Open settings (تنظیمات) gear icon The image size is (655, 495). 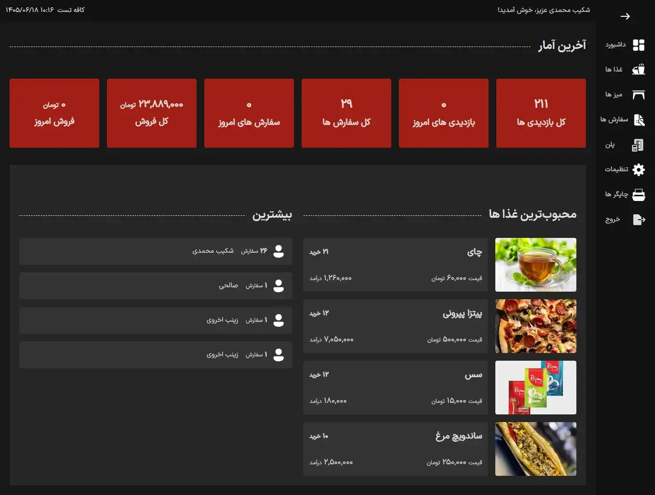(x=639, y=169)
